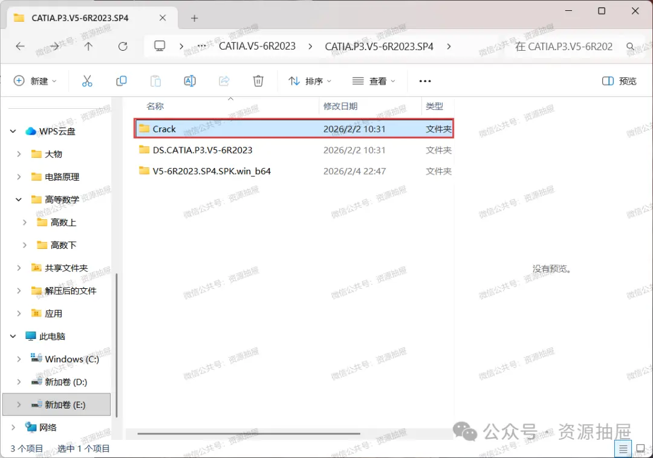Image resolution: width=653 pixels, height=458 pixels.
Task: Click the Cut scissors icon
Action: pos(87,81)
